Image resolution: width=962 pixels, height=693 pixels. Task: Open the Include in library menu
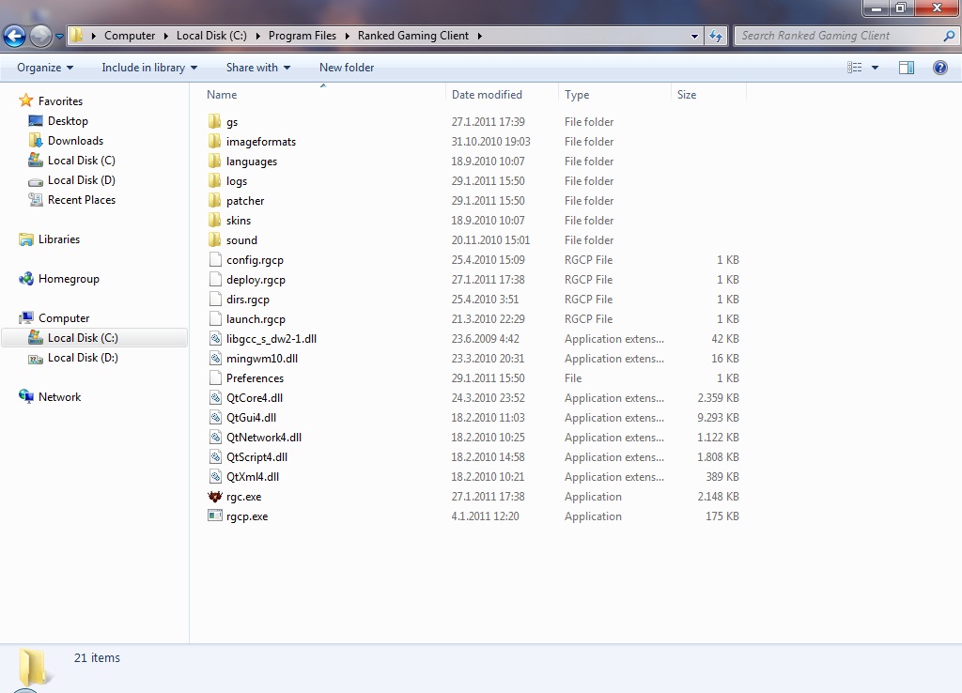pyautogui.click(x=149, y=68)
